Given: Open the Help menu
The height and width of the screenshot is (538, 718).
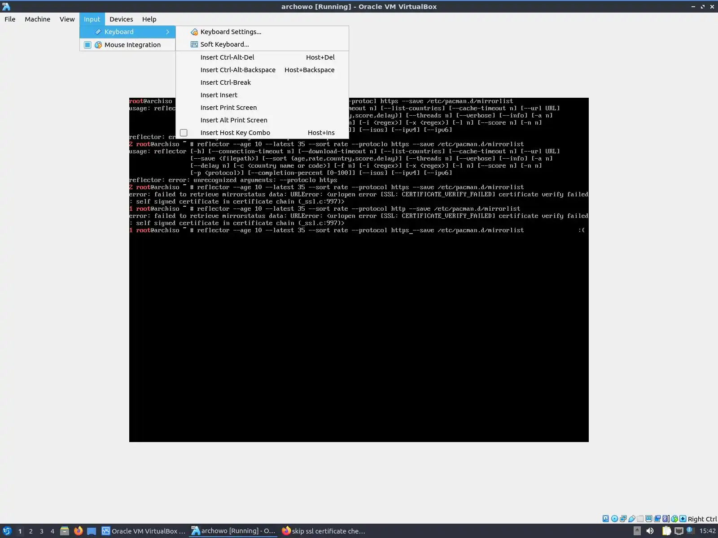Looking at the screenshot, I should [149, 19].
